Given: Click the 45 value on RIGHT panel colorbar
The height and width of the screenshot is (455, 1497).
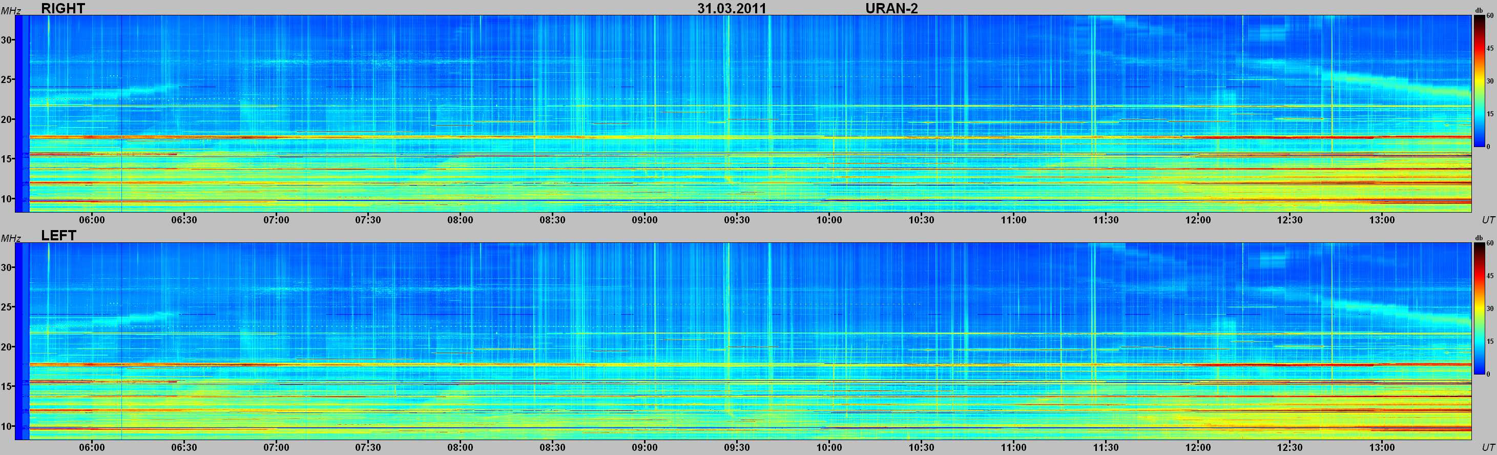Looking at the screenshot, I should coord(1490,48).
